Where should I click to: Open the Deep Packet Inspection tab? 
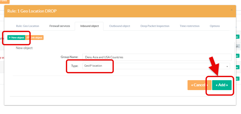(155, 26)
